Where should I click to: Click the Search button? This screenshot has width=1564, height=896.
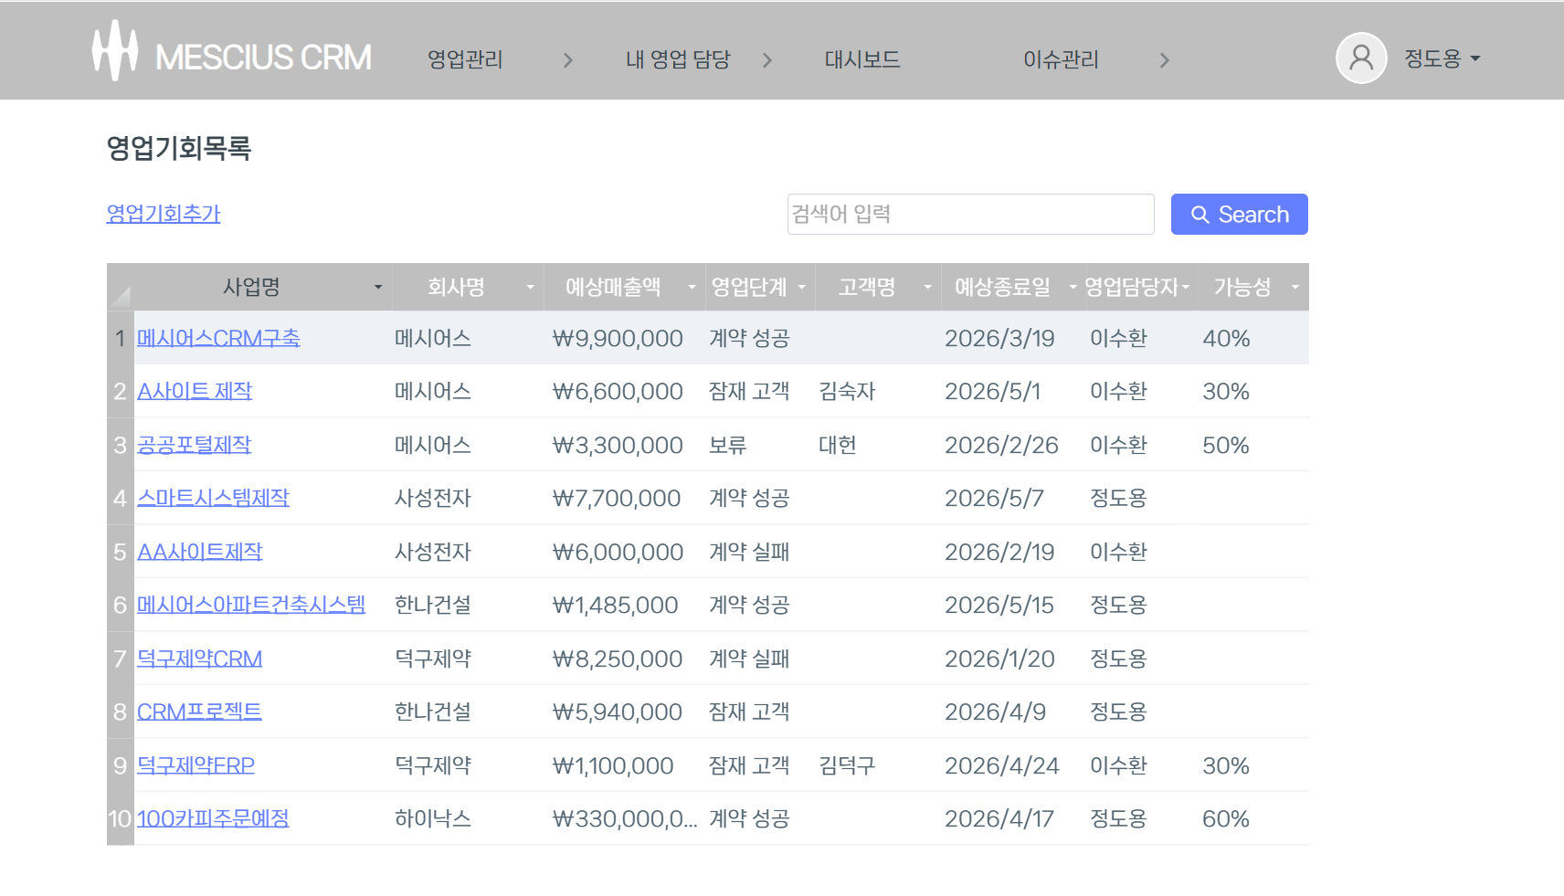click(x=1240, y=215)
